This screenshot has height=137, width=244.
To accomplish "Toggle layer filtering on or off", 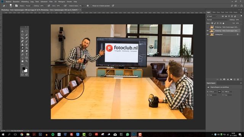I will coord(241,16).
